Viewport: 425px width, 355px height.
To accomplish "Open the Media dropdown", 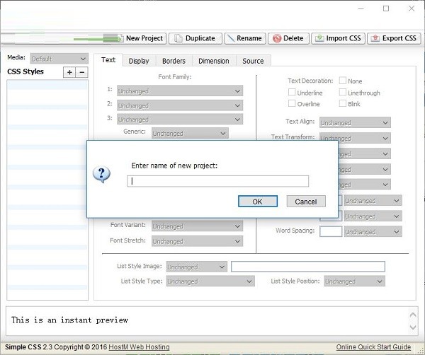I will (x=57, y=58).
